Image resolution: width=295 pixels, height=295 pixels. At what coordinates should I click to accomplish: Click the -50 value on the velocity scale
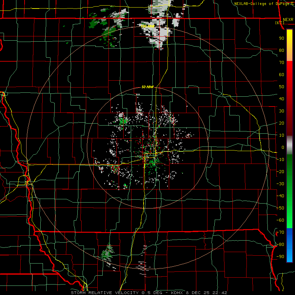pyautogui.click(x=280, y=208)
